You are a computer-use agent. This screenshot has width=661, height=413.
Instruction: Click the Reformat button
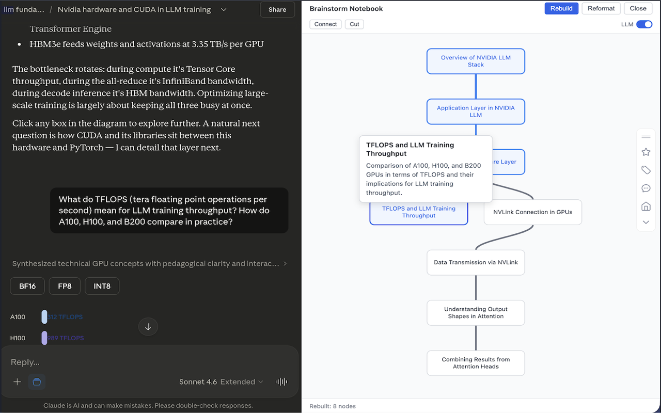pos(601,8)
